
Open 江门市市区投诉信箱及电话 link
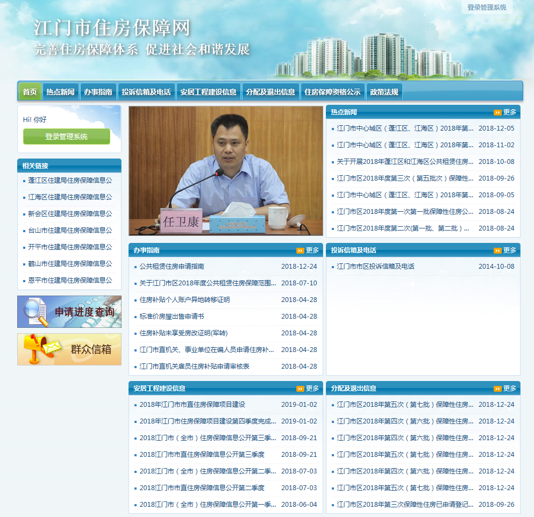(x=375, y=267)
